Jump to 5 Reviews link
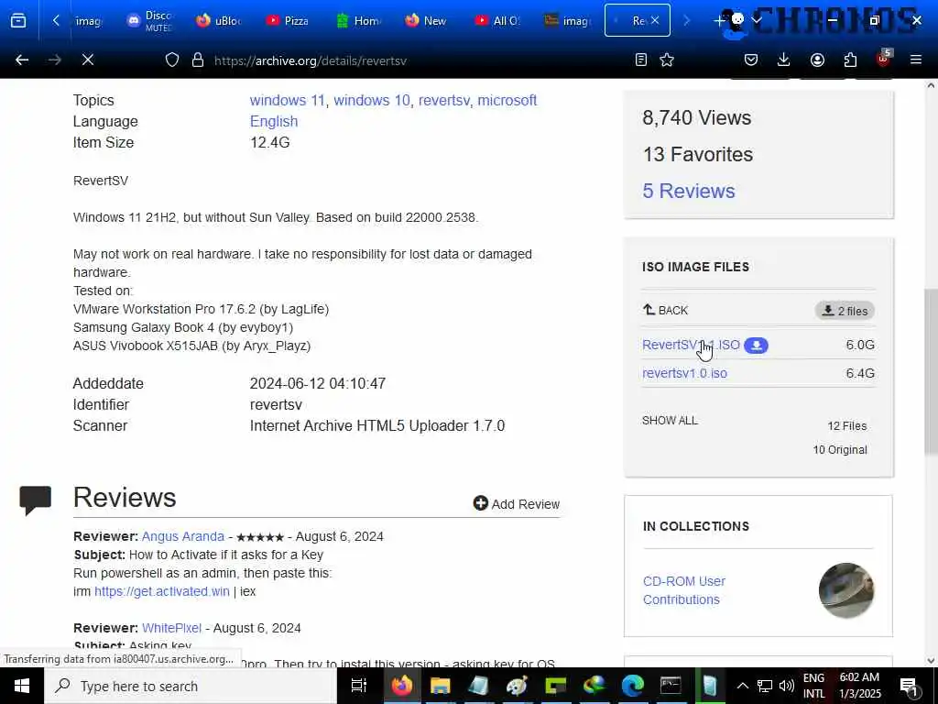 pyautogui.click(x=689, y=191)
